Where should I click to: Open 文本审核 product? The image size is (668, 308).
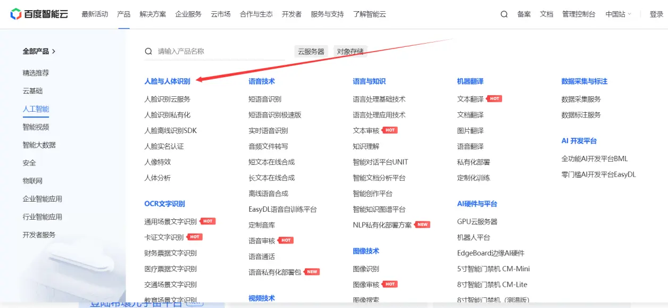click(366, 130)
